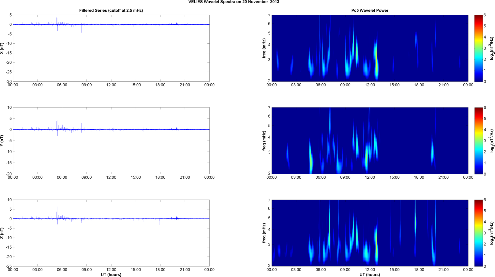This screenshot has height=277, width=495.
Task: Click the top colorbar's 'log2(nT²/Hz)' label
Action: (492, 48)
